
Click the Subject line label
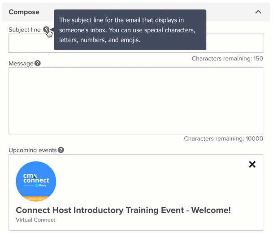pos(25,30)
